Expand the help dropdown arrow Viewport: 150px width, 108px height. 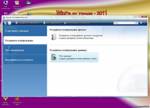pyautogui.click(x=144, y=23)
